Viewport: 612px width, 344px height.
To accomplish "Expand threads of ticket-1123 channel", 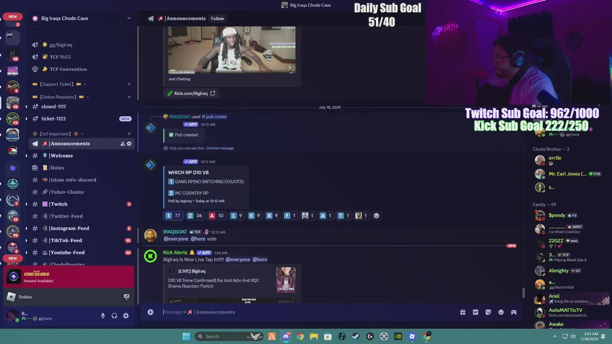I will [x=26, y=118].
